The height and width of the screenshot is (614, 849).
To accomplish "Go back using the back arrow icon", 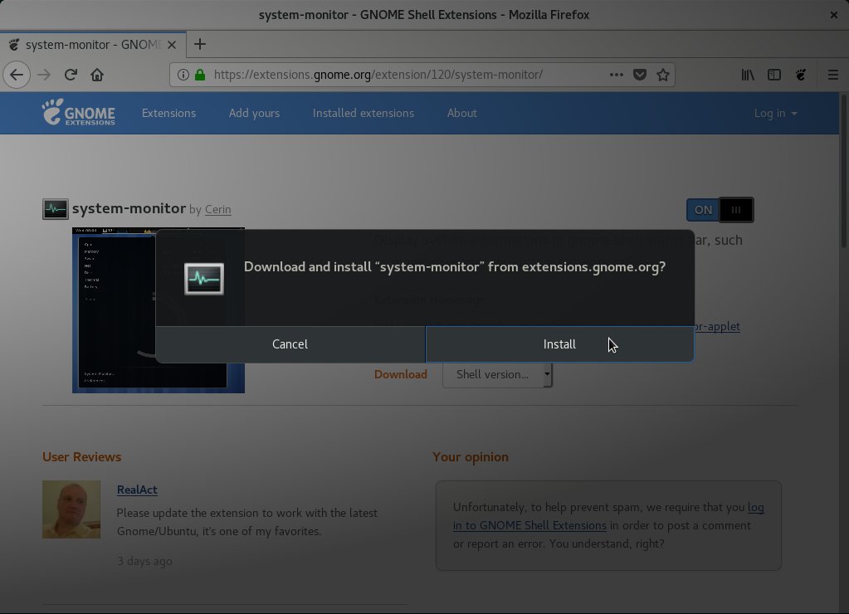I will point(17,75).
